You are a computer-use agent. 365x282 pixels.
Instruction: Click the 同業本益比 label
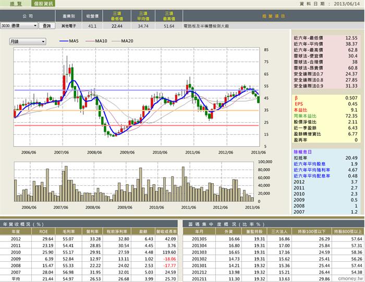[305, 116]
